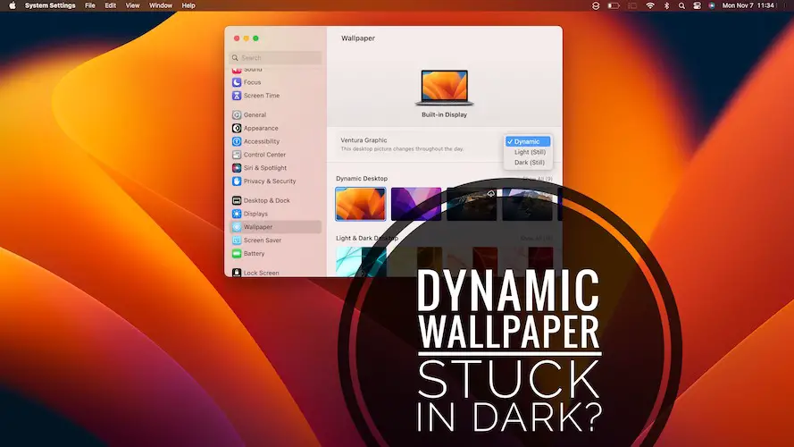
Task: Choose Light (Still) wallpaper option
Action: (528, 152)
